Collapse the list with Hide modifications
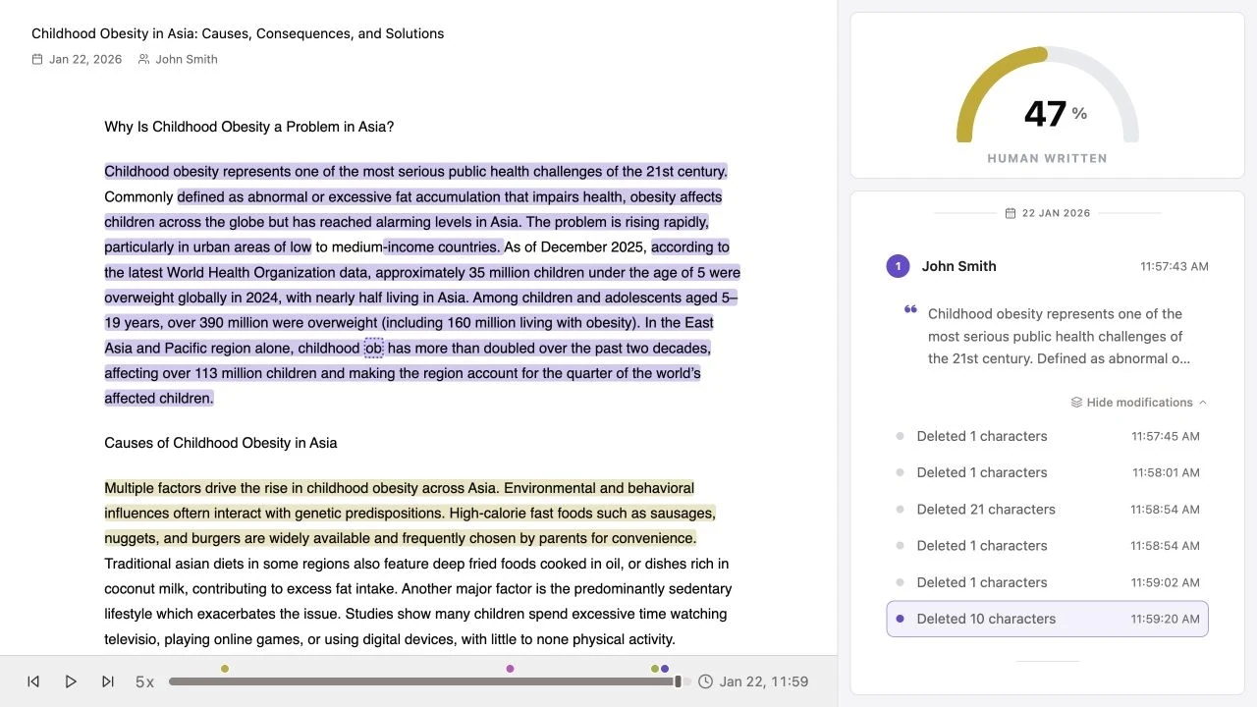This screenshot has width=1257, height=707. (1139, 403)
